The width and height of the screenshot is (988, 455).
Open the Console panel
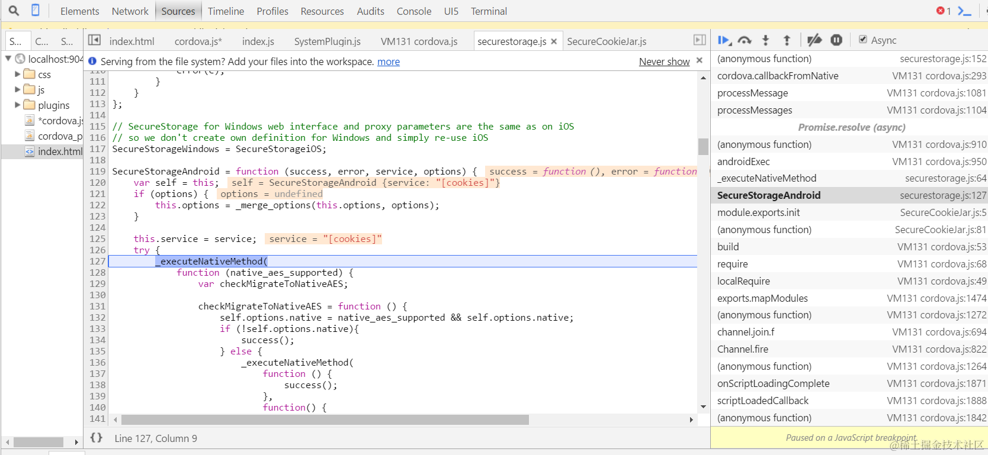414,11
